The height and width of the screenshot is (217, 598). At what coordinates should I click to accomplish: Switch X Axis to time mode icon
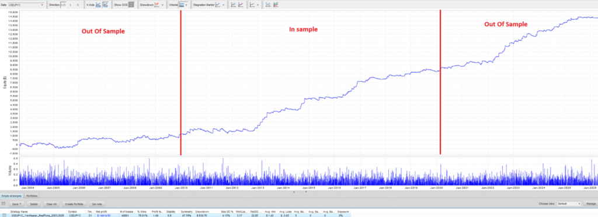point(106,5)
